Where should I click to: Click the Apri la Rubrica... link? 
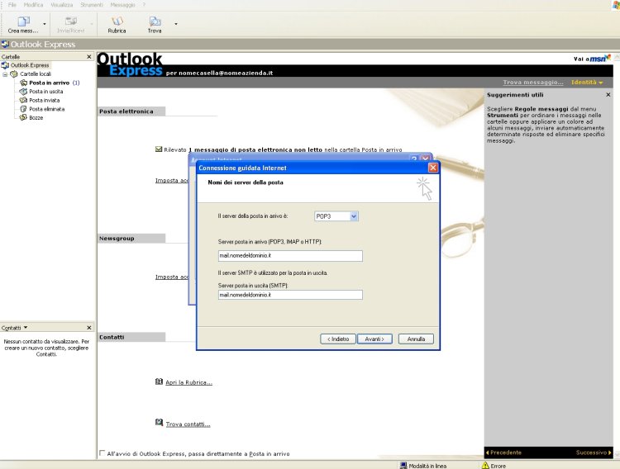coord(189,382)
